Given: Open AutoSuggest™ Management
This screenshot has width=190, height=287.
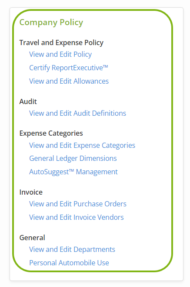Looking at the screenshot, I should [73, 172].
